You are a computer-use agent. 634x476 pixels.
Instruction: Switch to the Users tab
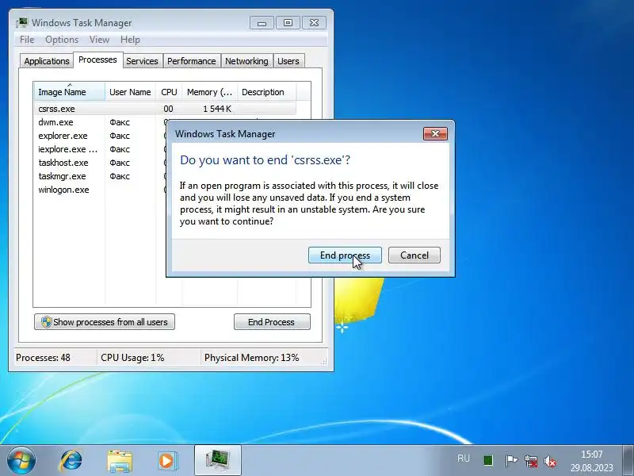click(288, 61)
